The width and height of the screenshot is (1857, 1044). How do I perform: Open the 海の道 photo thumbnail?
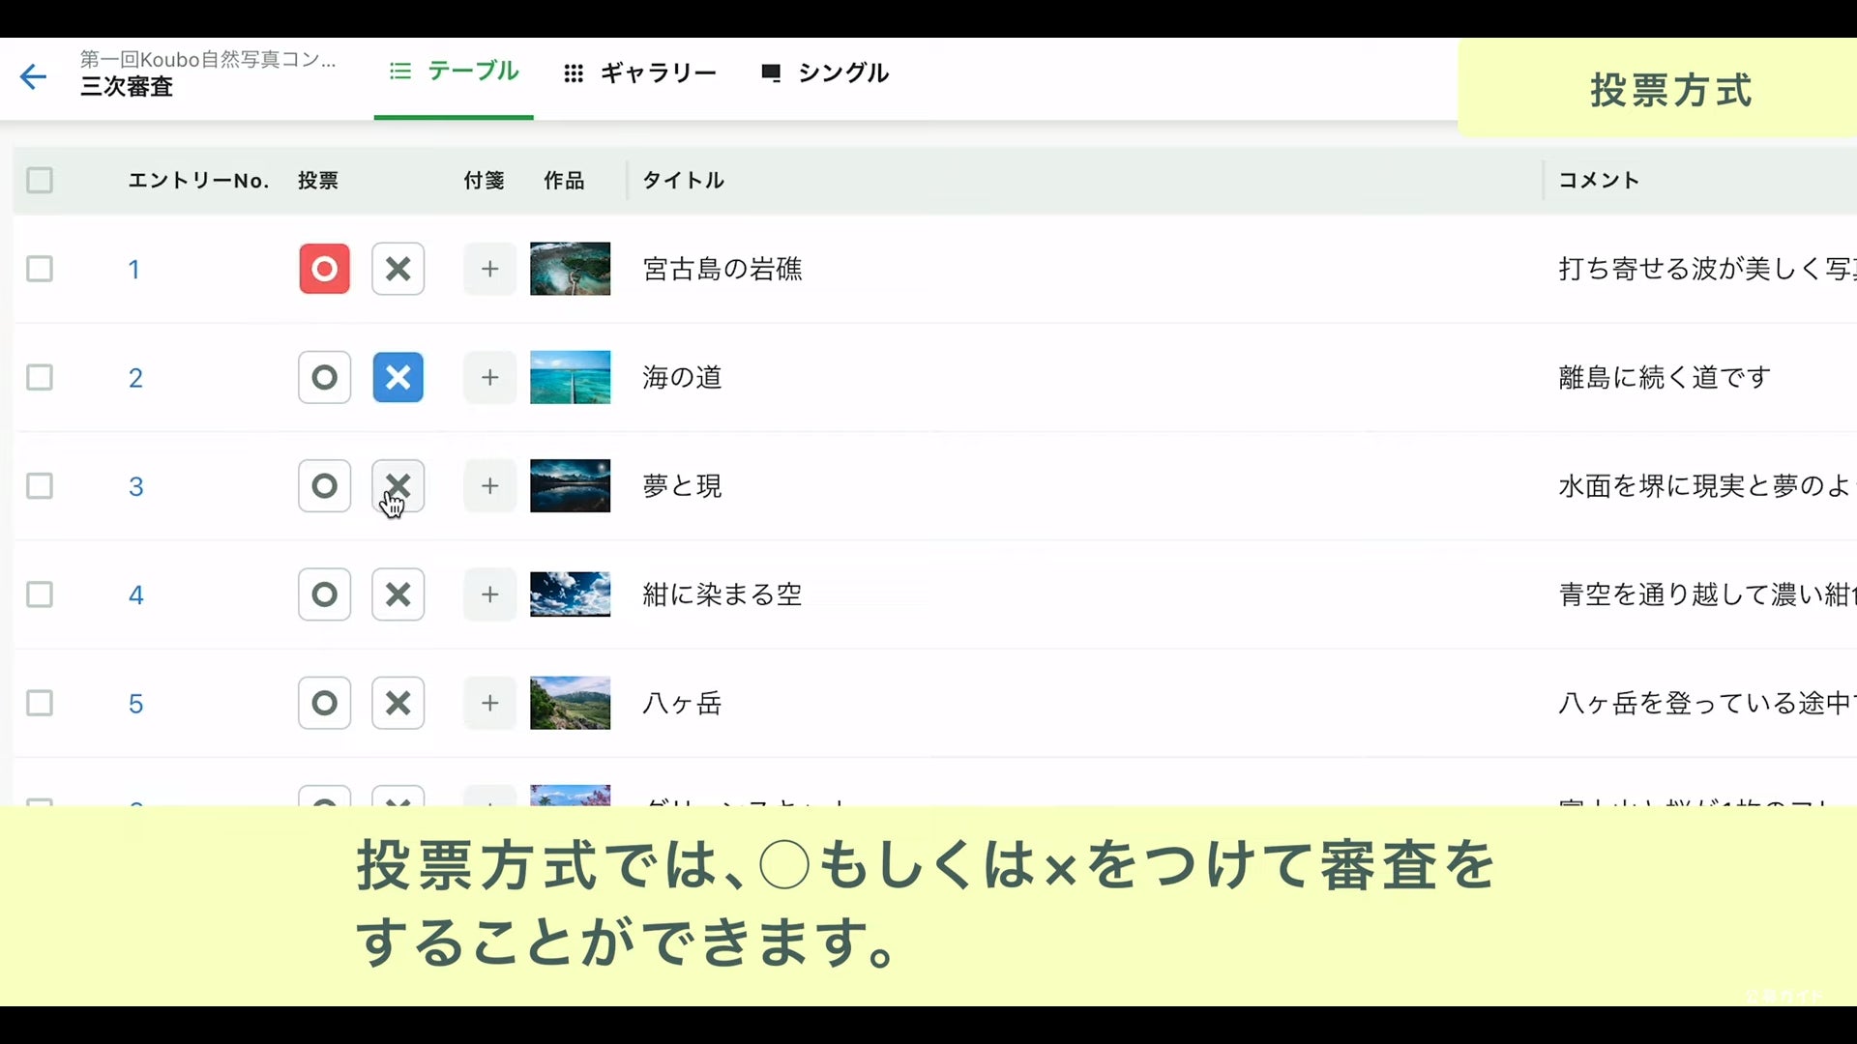click(x=570, y=377)
